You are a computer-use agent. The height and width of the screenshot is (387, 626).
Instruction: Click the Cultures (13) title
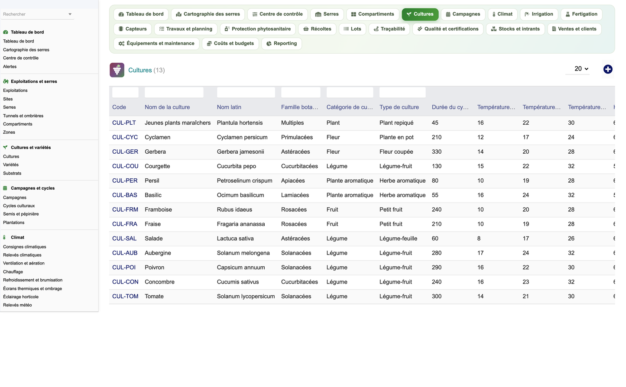coord(146,70)
